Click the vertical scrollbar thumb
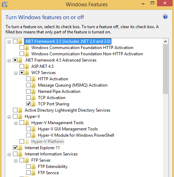This screenshot has width=174, height=177. click(165, 69)
